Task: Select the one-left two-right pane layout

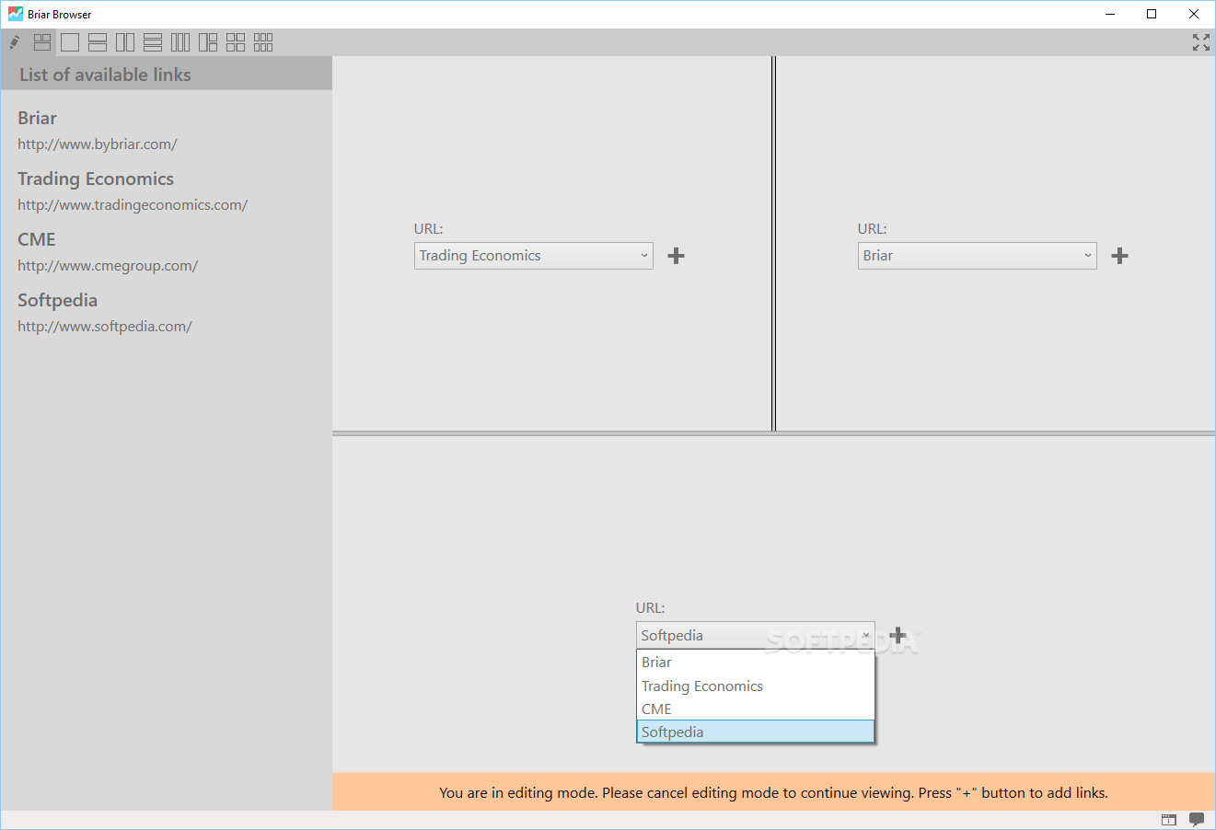Action: (x=208, y=42)
